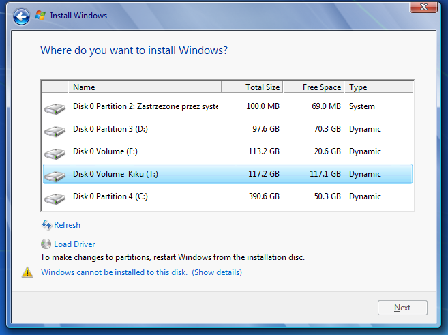This screenshot has height=335, width=448.
Task: Select Disk 0 Volume (E:) row
Action: 228,151
